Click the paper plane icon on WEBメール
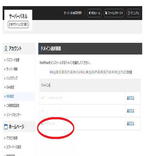 coord(90,13)
